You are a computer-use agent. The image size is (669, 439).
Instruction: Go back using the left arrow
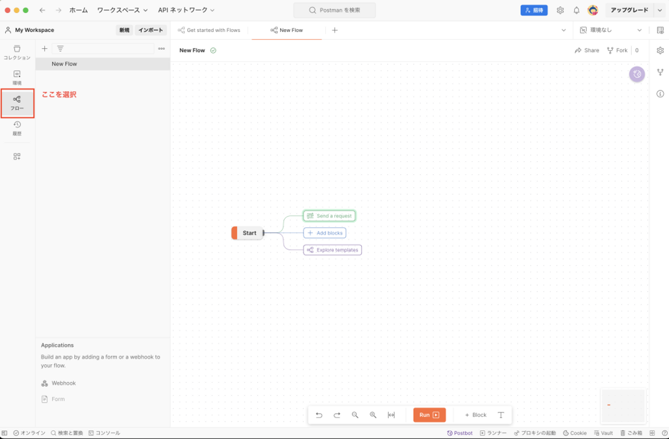(42, 10)
